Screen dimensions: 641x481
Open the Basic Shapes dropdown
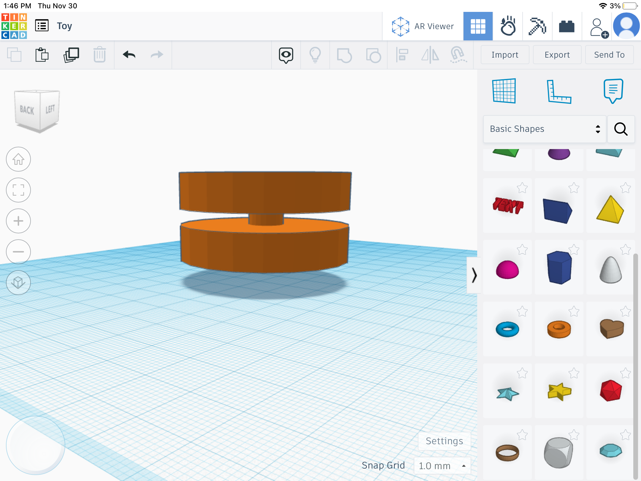pyautogui.click(x=545, y=129)
